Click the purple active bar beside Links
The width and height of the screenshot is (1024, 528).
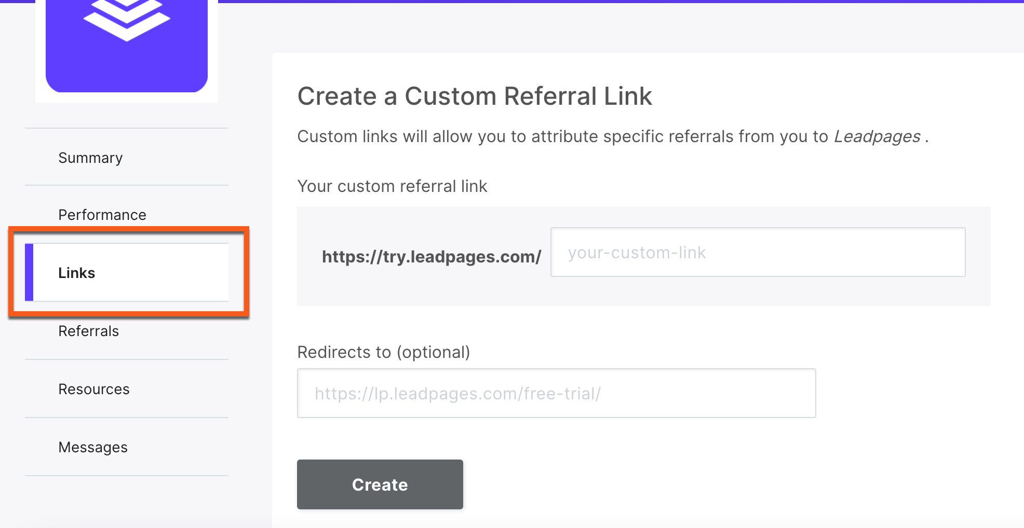pos(29,272)
